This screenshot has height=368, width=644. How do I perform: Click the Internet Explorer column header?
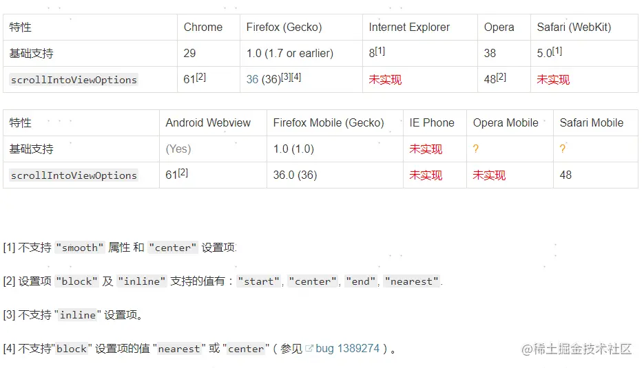click(409, 28)
